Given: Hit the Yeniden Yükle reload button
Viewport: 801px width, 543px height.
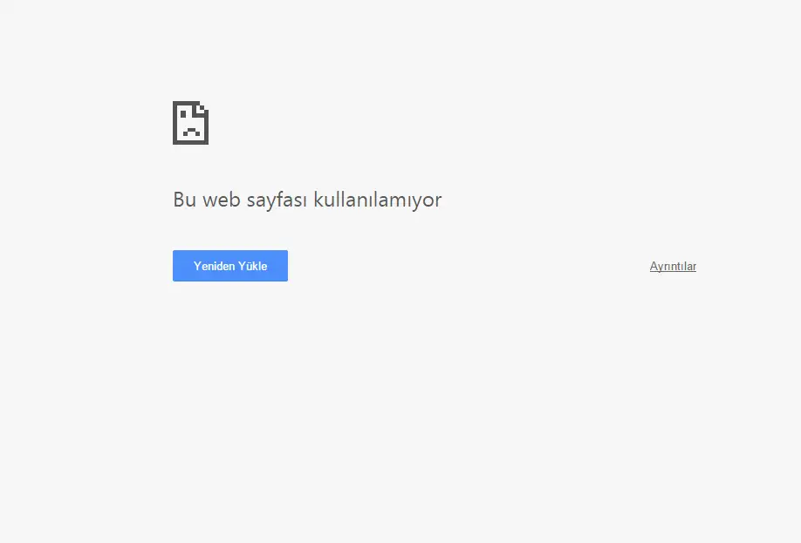Looking at the screenshot, I should pyautogui.click(x=230, y=266).
